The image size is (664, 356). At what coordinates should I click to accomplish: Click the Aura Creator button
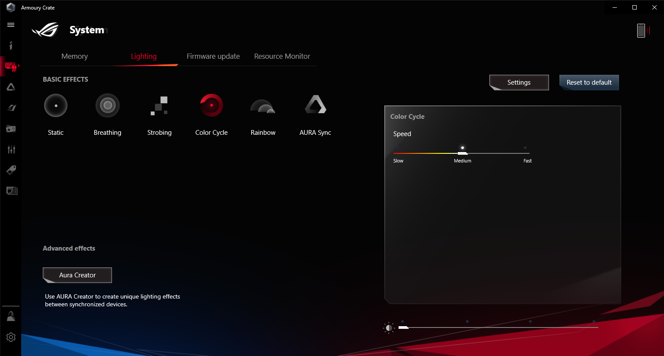coord(77,275)
